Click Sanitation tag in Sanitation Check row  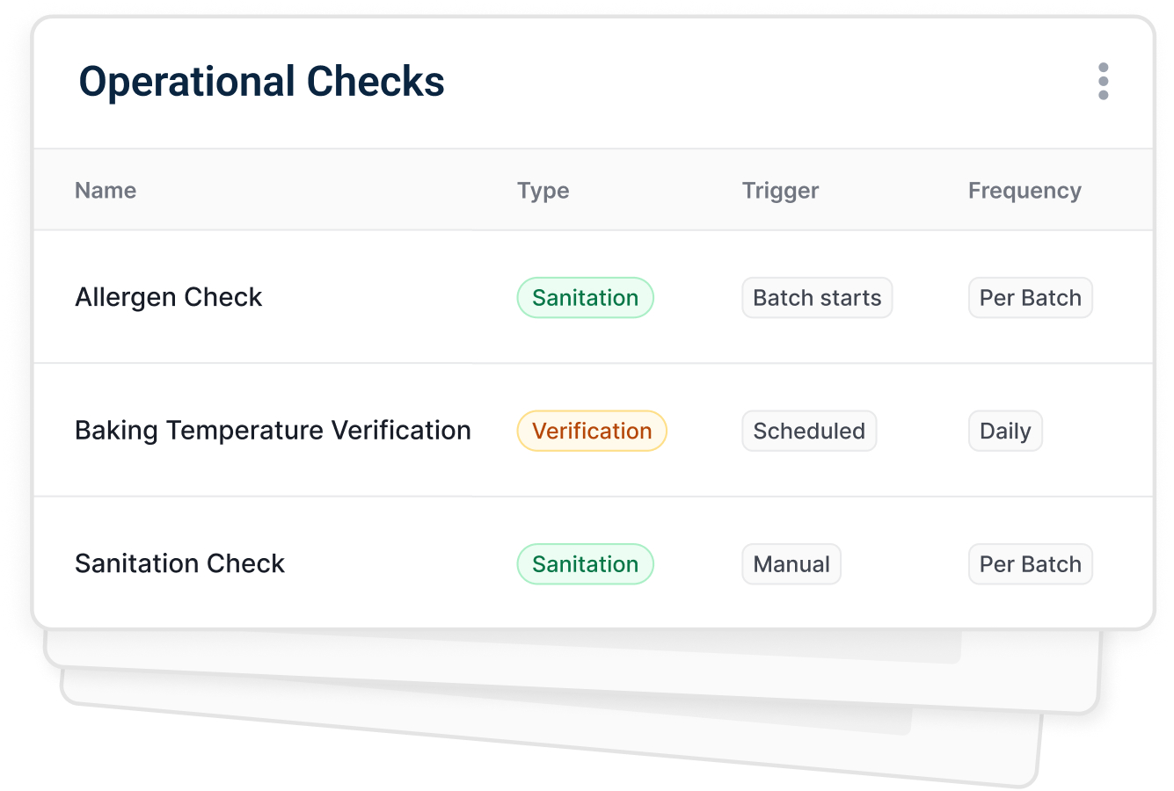click(x=586, y=564)
